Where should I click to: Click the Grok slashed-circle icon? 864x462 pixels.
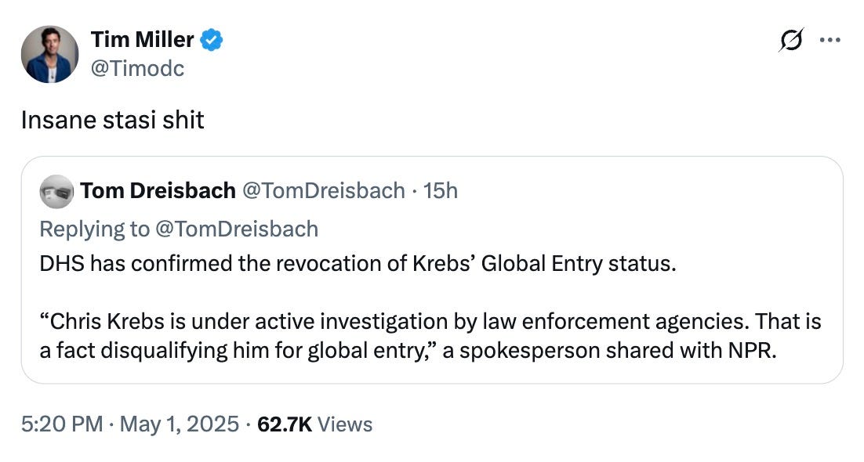click(x=793, y=41)
